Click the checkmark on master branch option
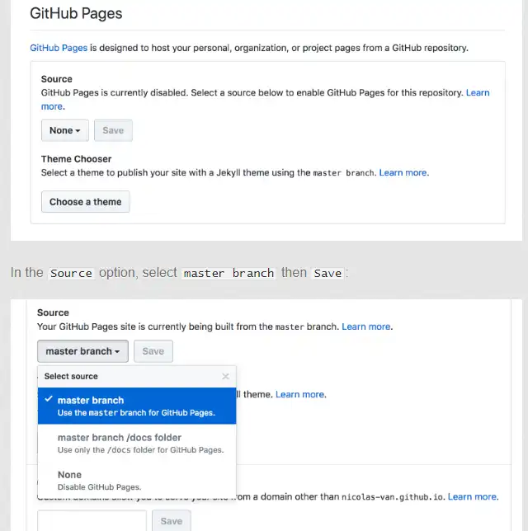 pyautogui.click(x=49, y=398)
